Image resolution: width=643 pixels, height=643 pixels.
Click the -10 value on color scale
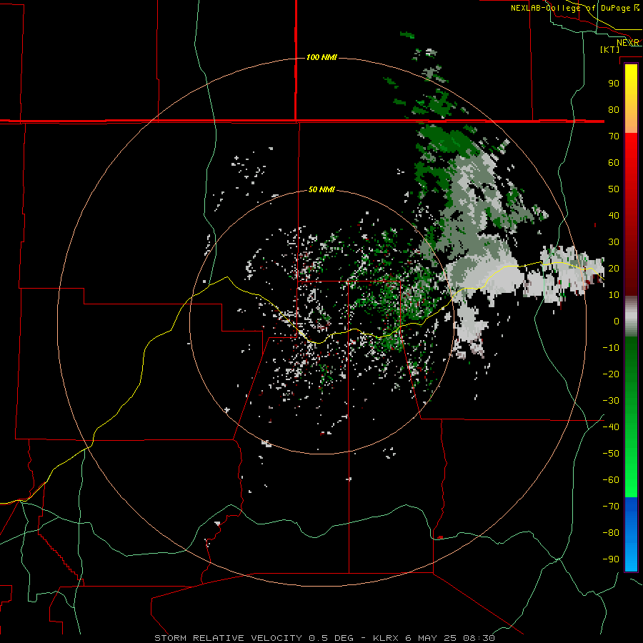[x=611, y=348]
